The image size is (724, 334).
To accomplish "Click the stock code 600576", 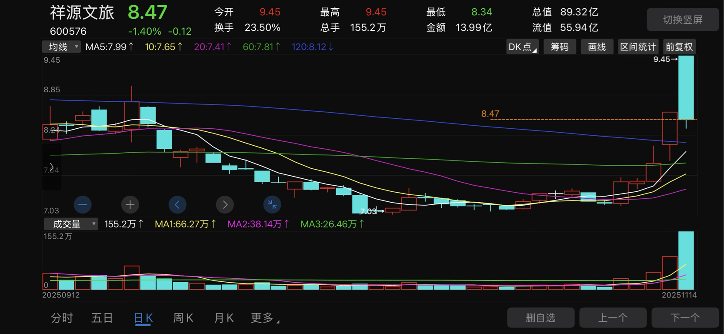I will coord(68,31).
